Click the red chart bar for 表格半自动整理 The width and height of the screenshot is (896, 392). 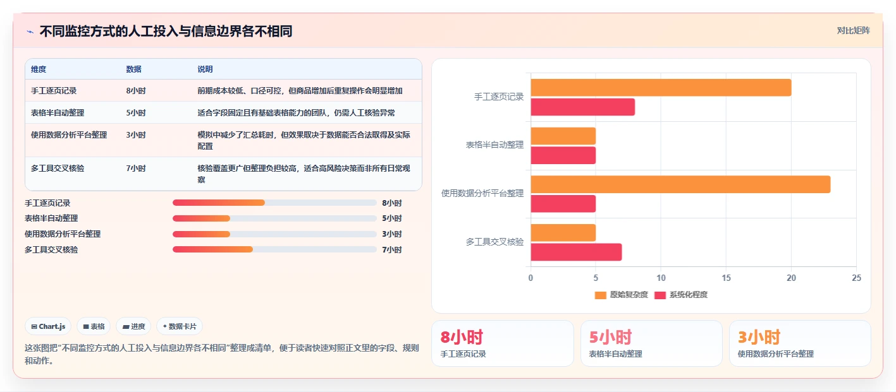pos(563,155)
